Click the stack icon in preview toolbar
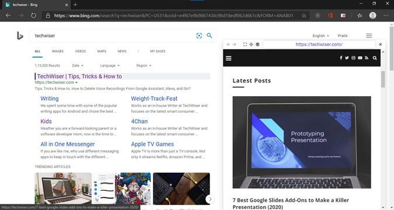Viewport: 394px width, 210px height. 257,44
